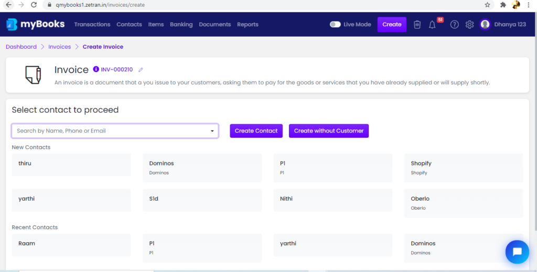The image size is (537, 272).
Task: Click the Create Contact button
Action: [256, 130]
